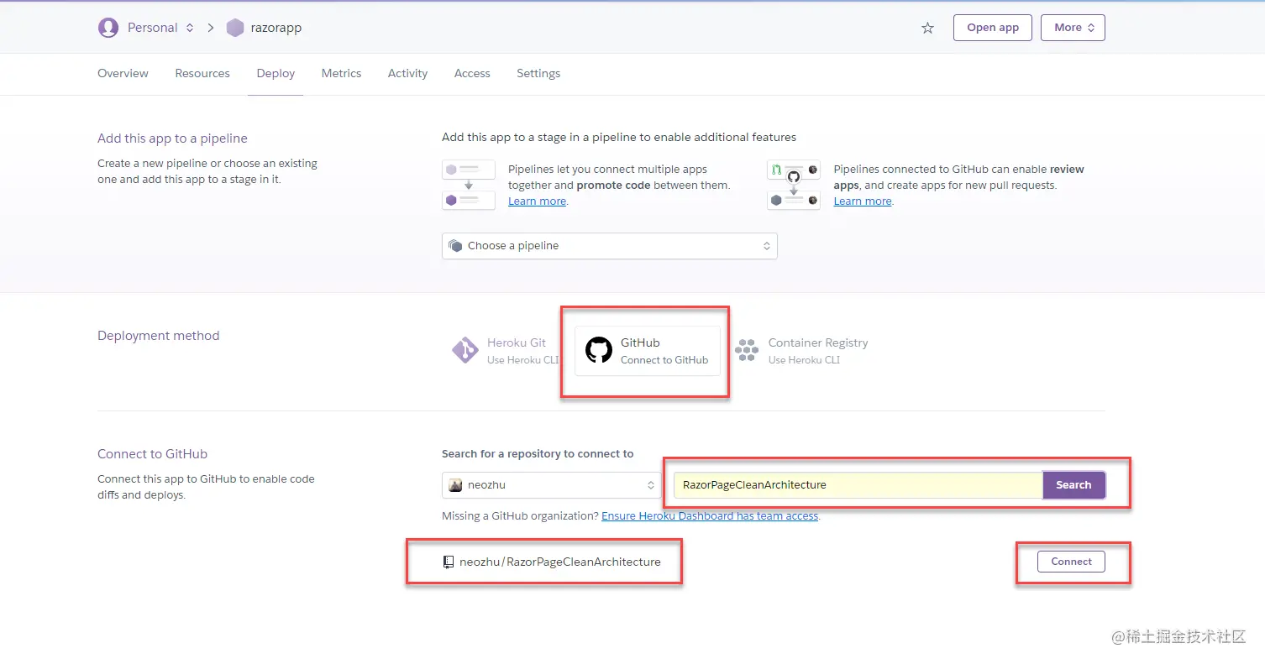Click the razorapp breadcrumb name

click(x=276, y=28)
